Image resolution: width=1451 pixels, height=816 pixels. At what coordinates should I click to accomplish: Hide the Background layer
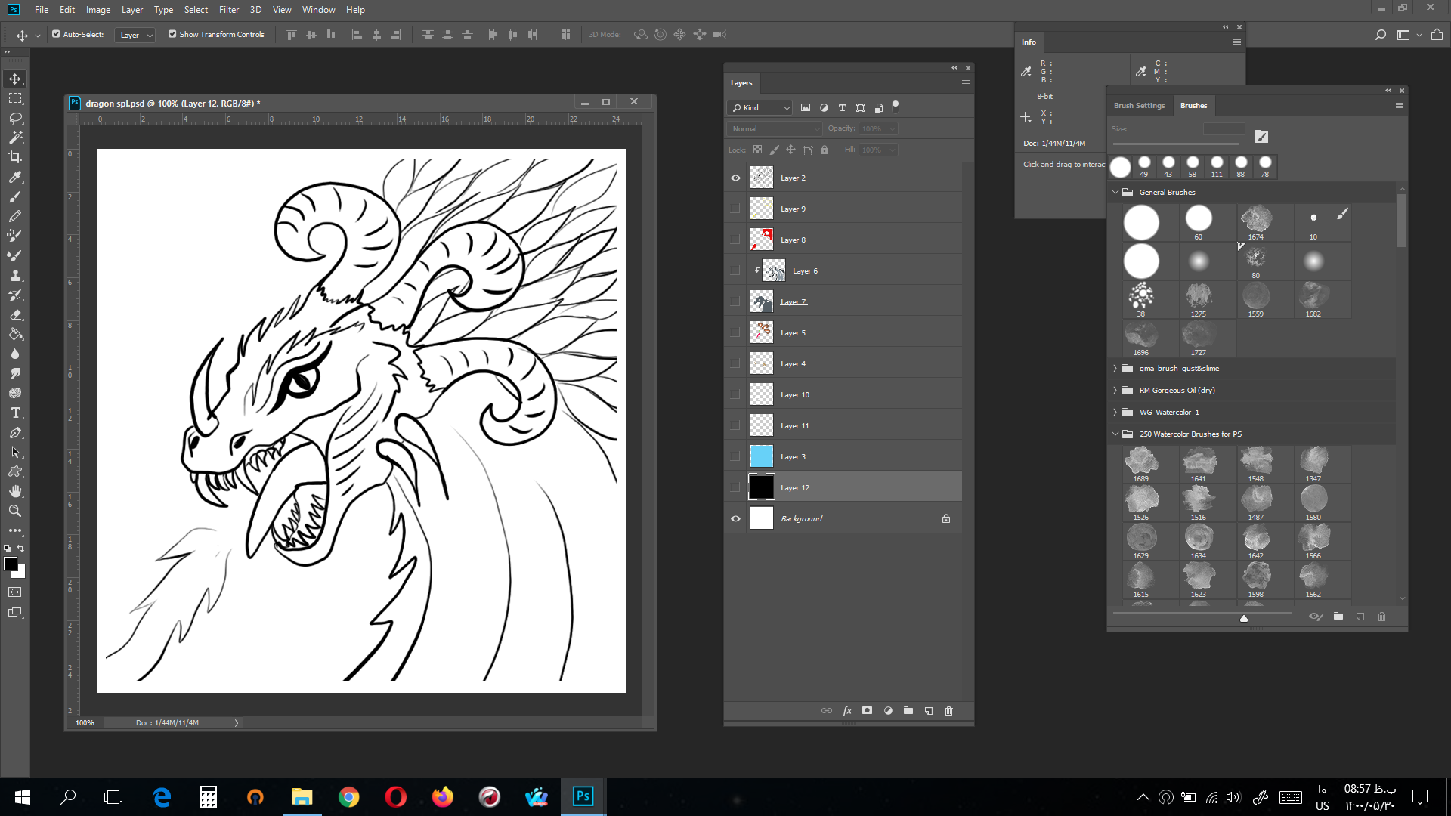point(735,519)
